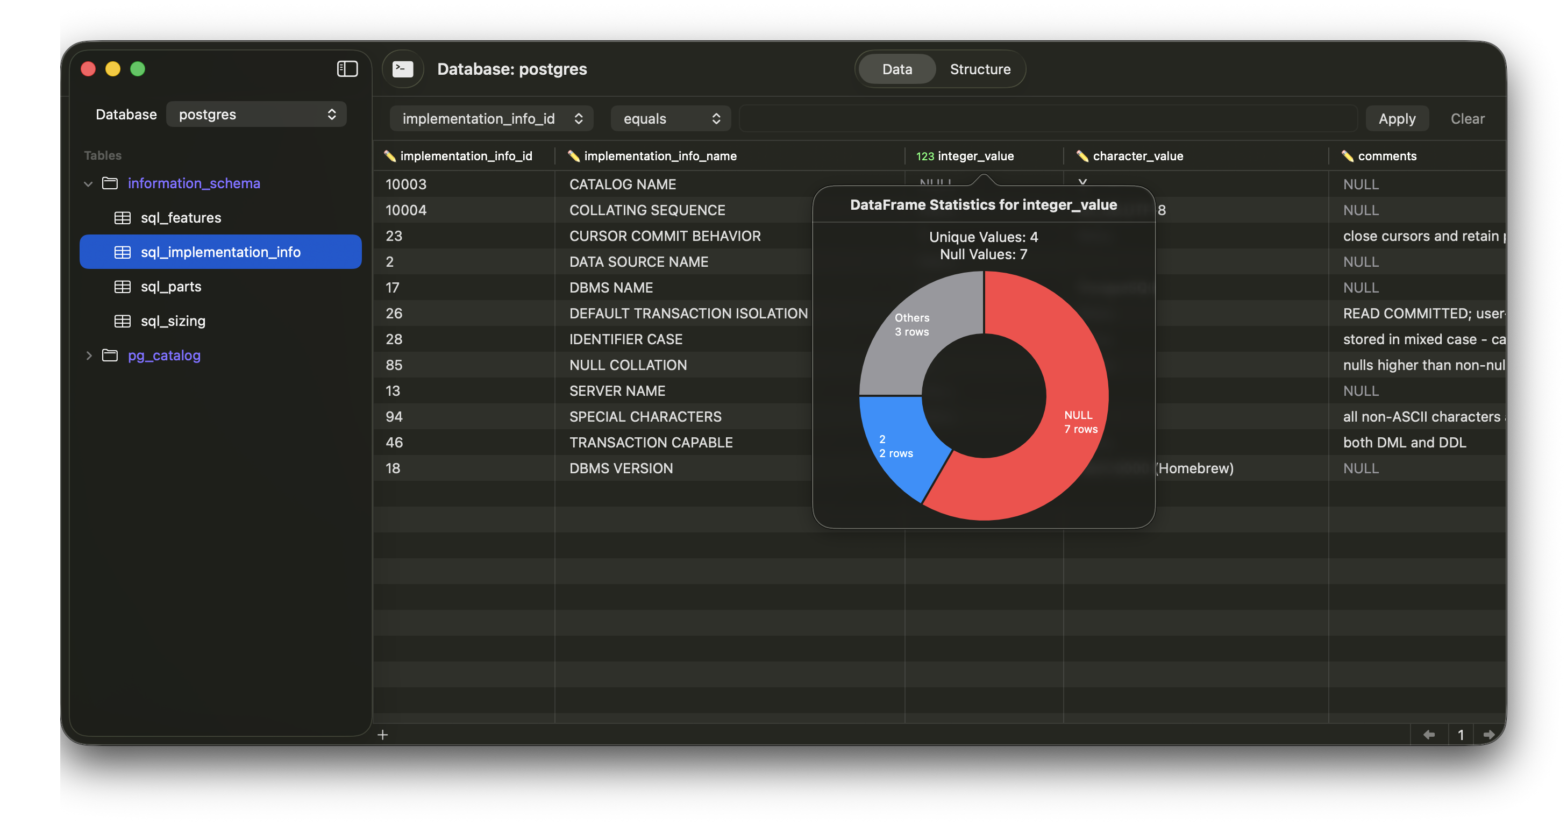Select 'both DML and DDL' comment cell
1567x825 pixels.
tap(1418, 443)
